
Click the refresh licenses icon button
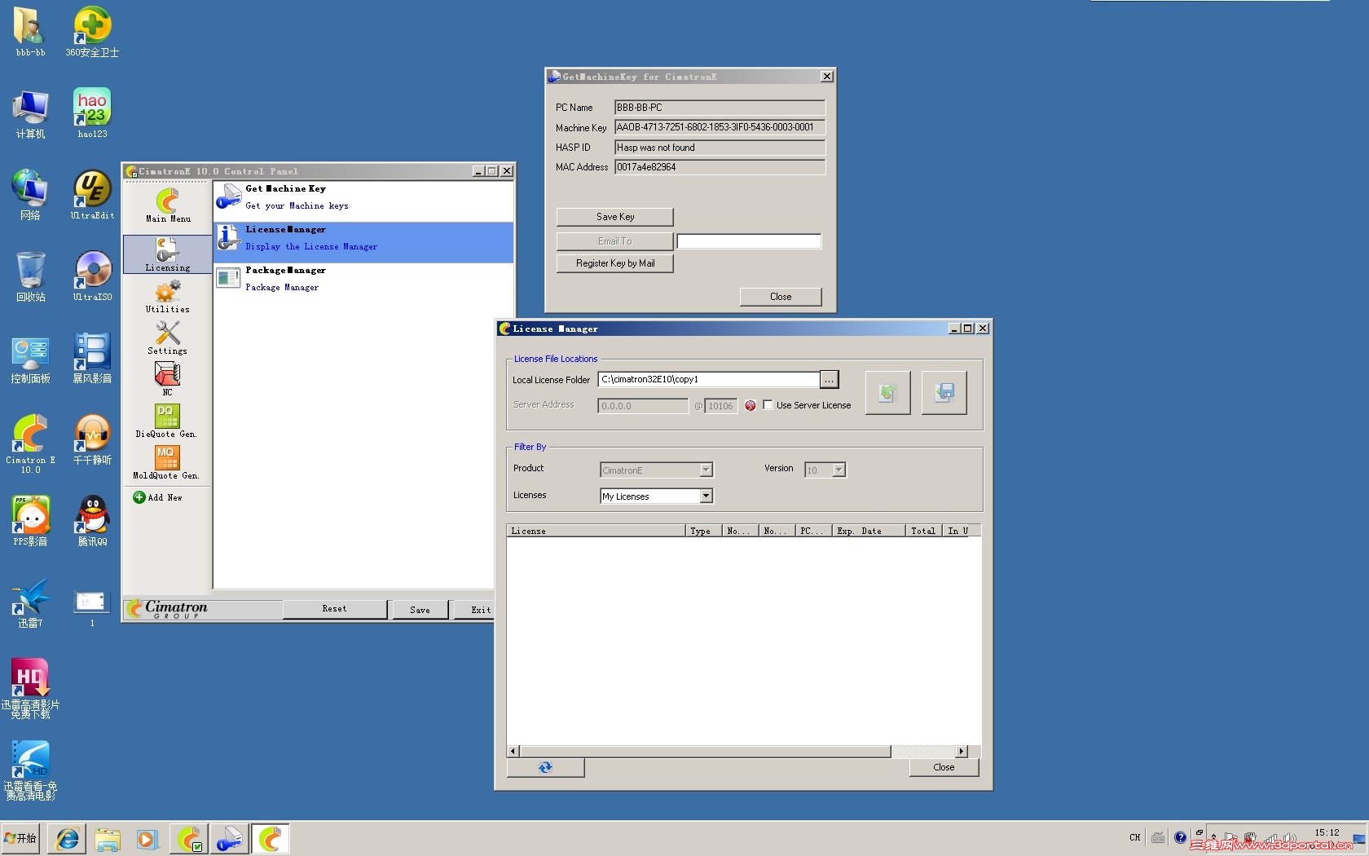545,767
